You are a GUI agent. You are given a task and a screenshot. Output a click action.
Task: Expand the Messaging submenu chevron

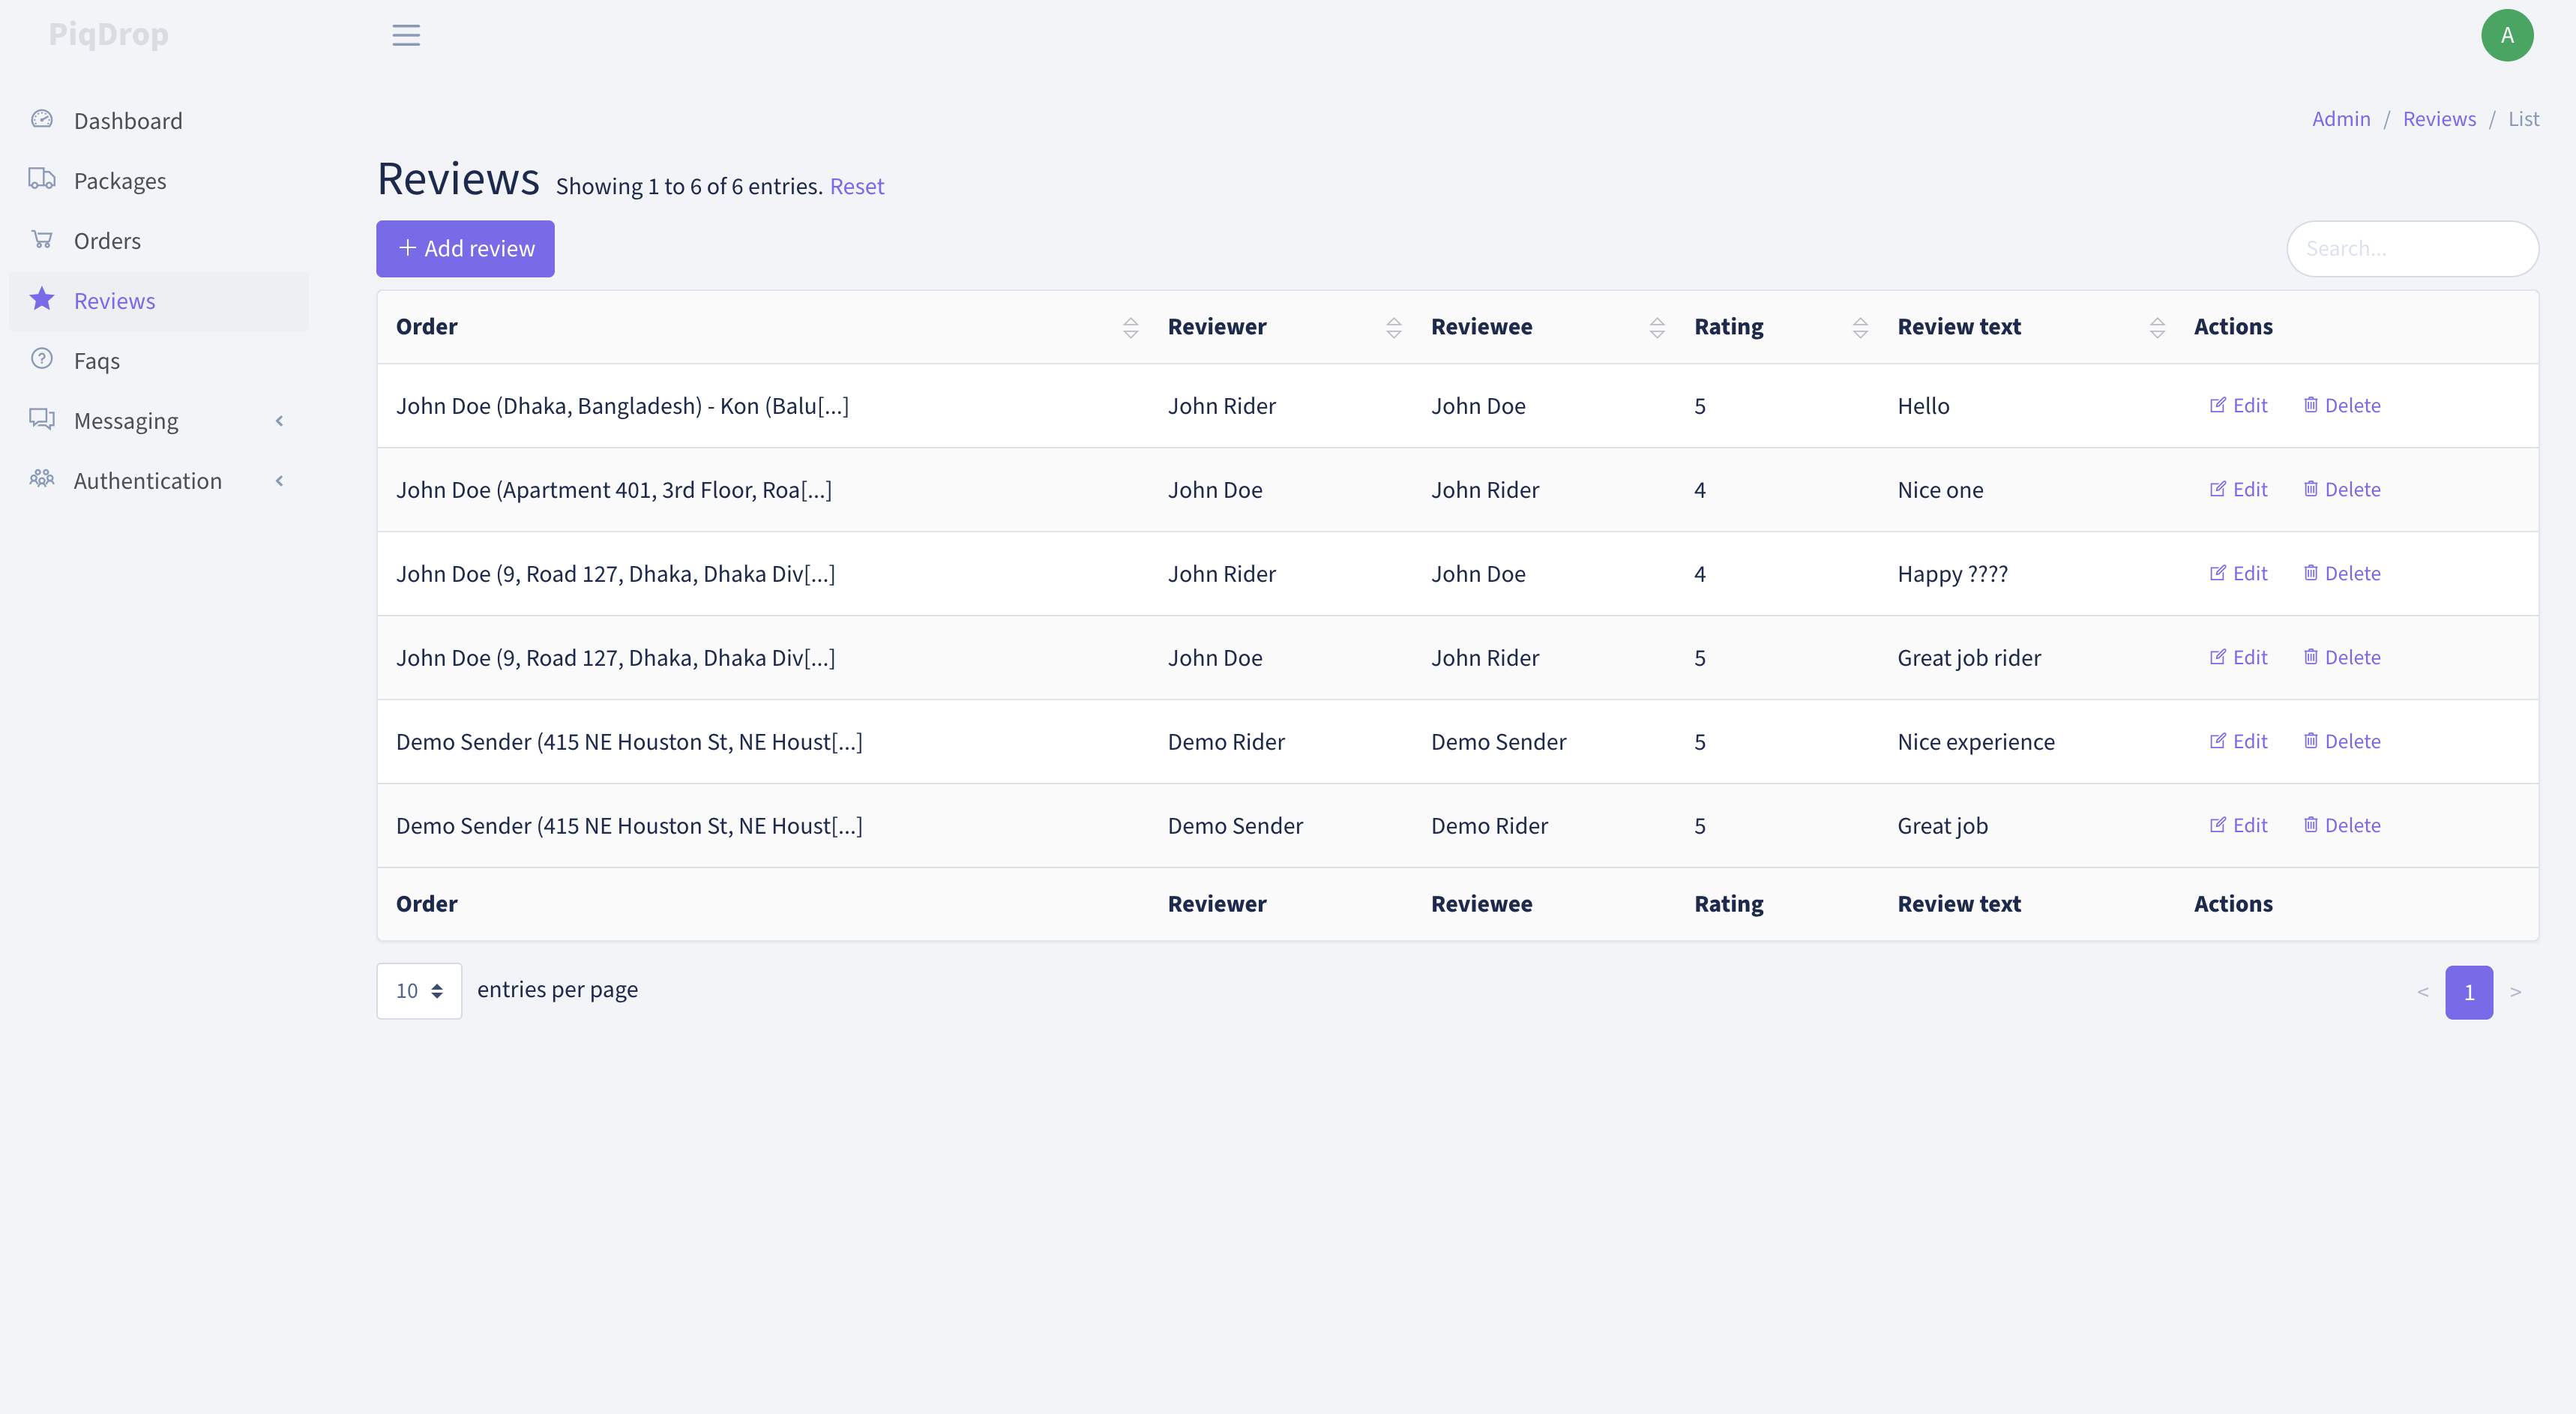coord(280,421)
